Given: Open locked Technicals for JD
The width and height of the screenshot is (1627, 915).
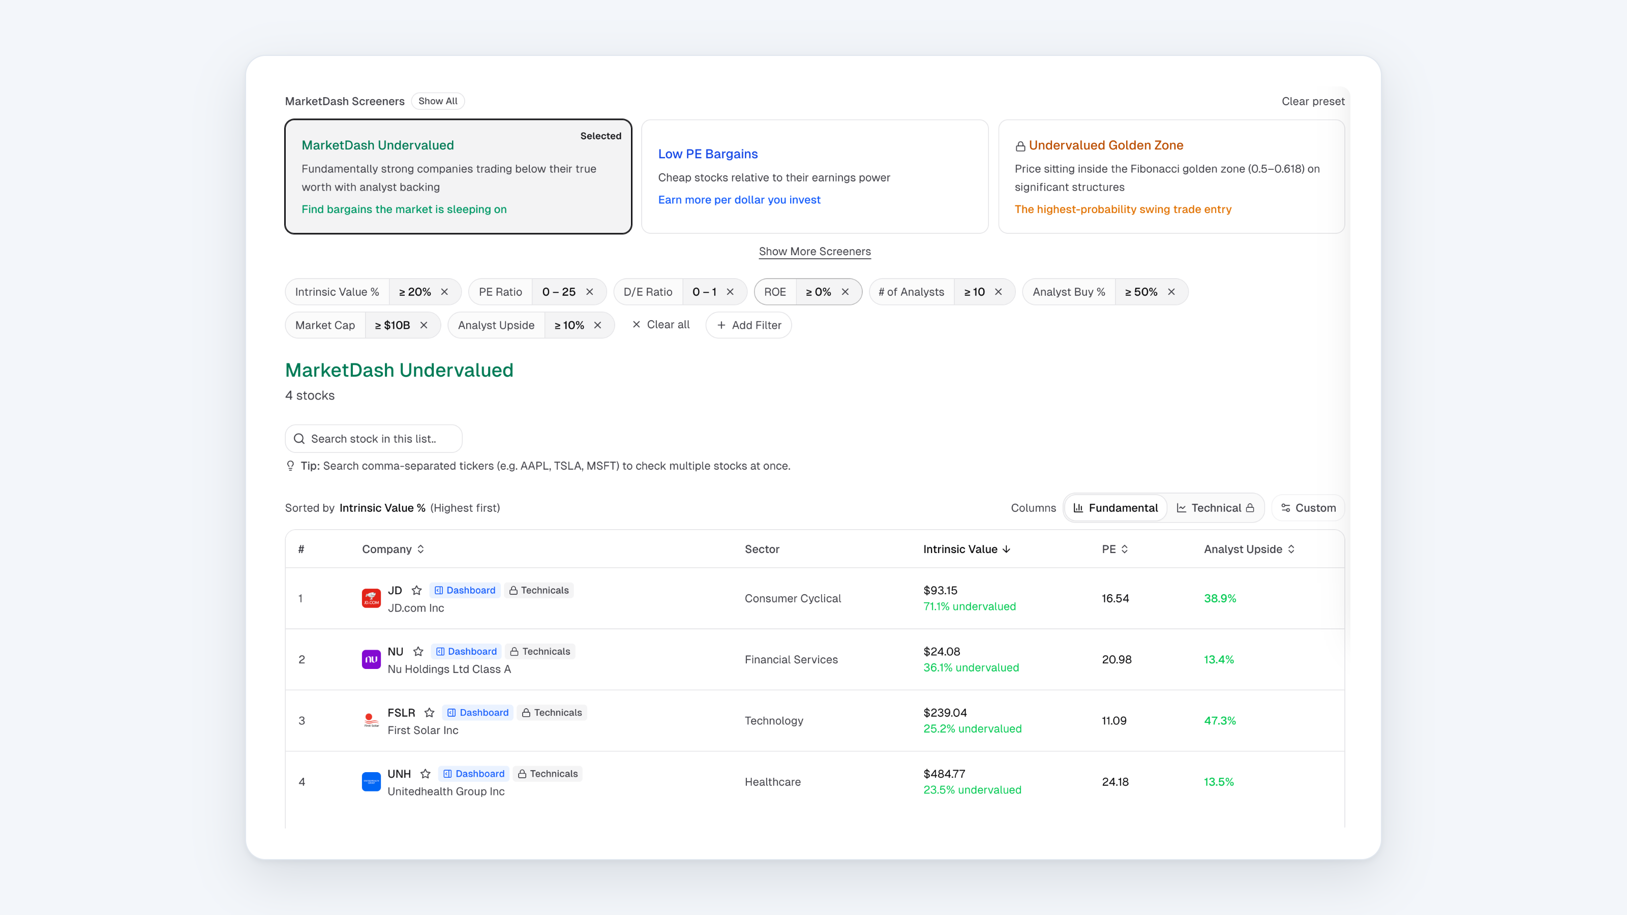Looking at the screenshot, I should (539, 590).
